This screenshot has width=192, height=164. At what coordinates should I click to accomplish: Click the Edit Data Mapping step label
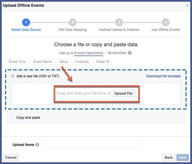[x=72, y=30]
